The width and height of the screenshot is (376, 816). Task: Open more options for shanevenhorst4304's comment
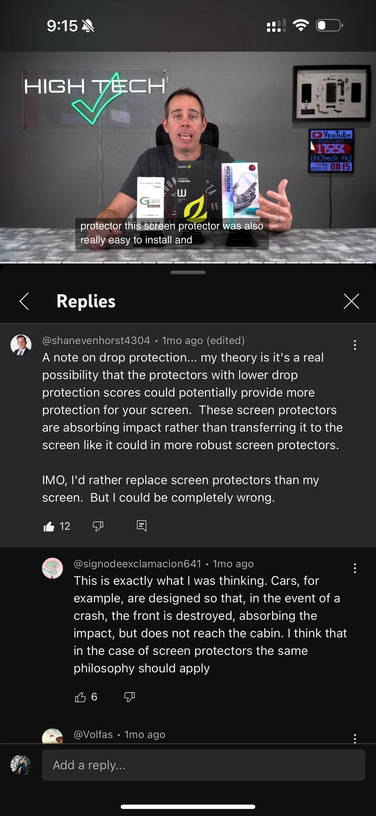pos(355,345)
